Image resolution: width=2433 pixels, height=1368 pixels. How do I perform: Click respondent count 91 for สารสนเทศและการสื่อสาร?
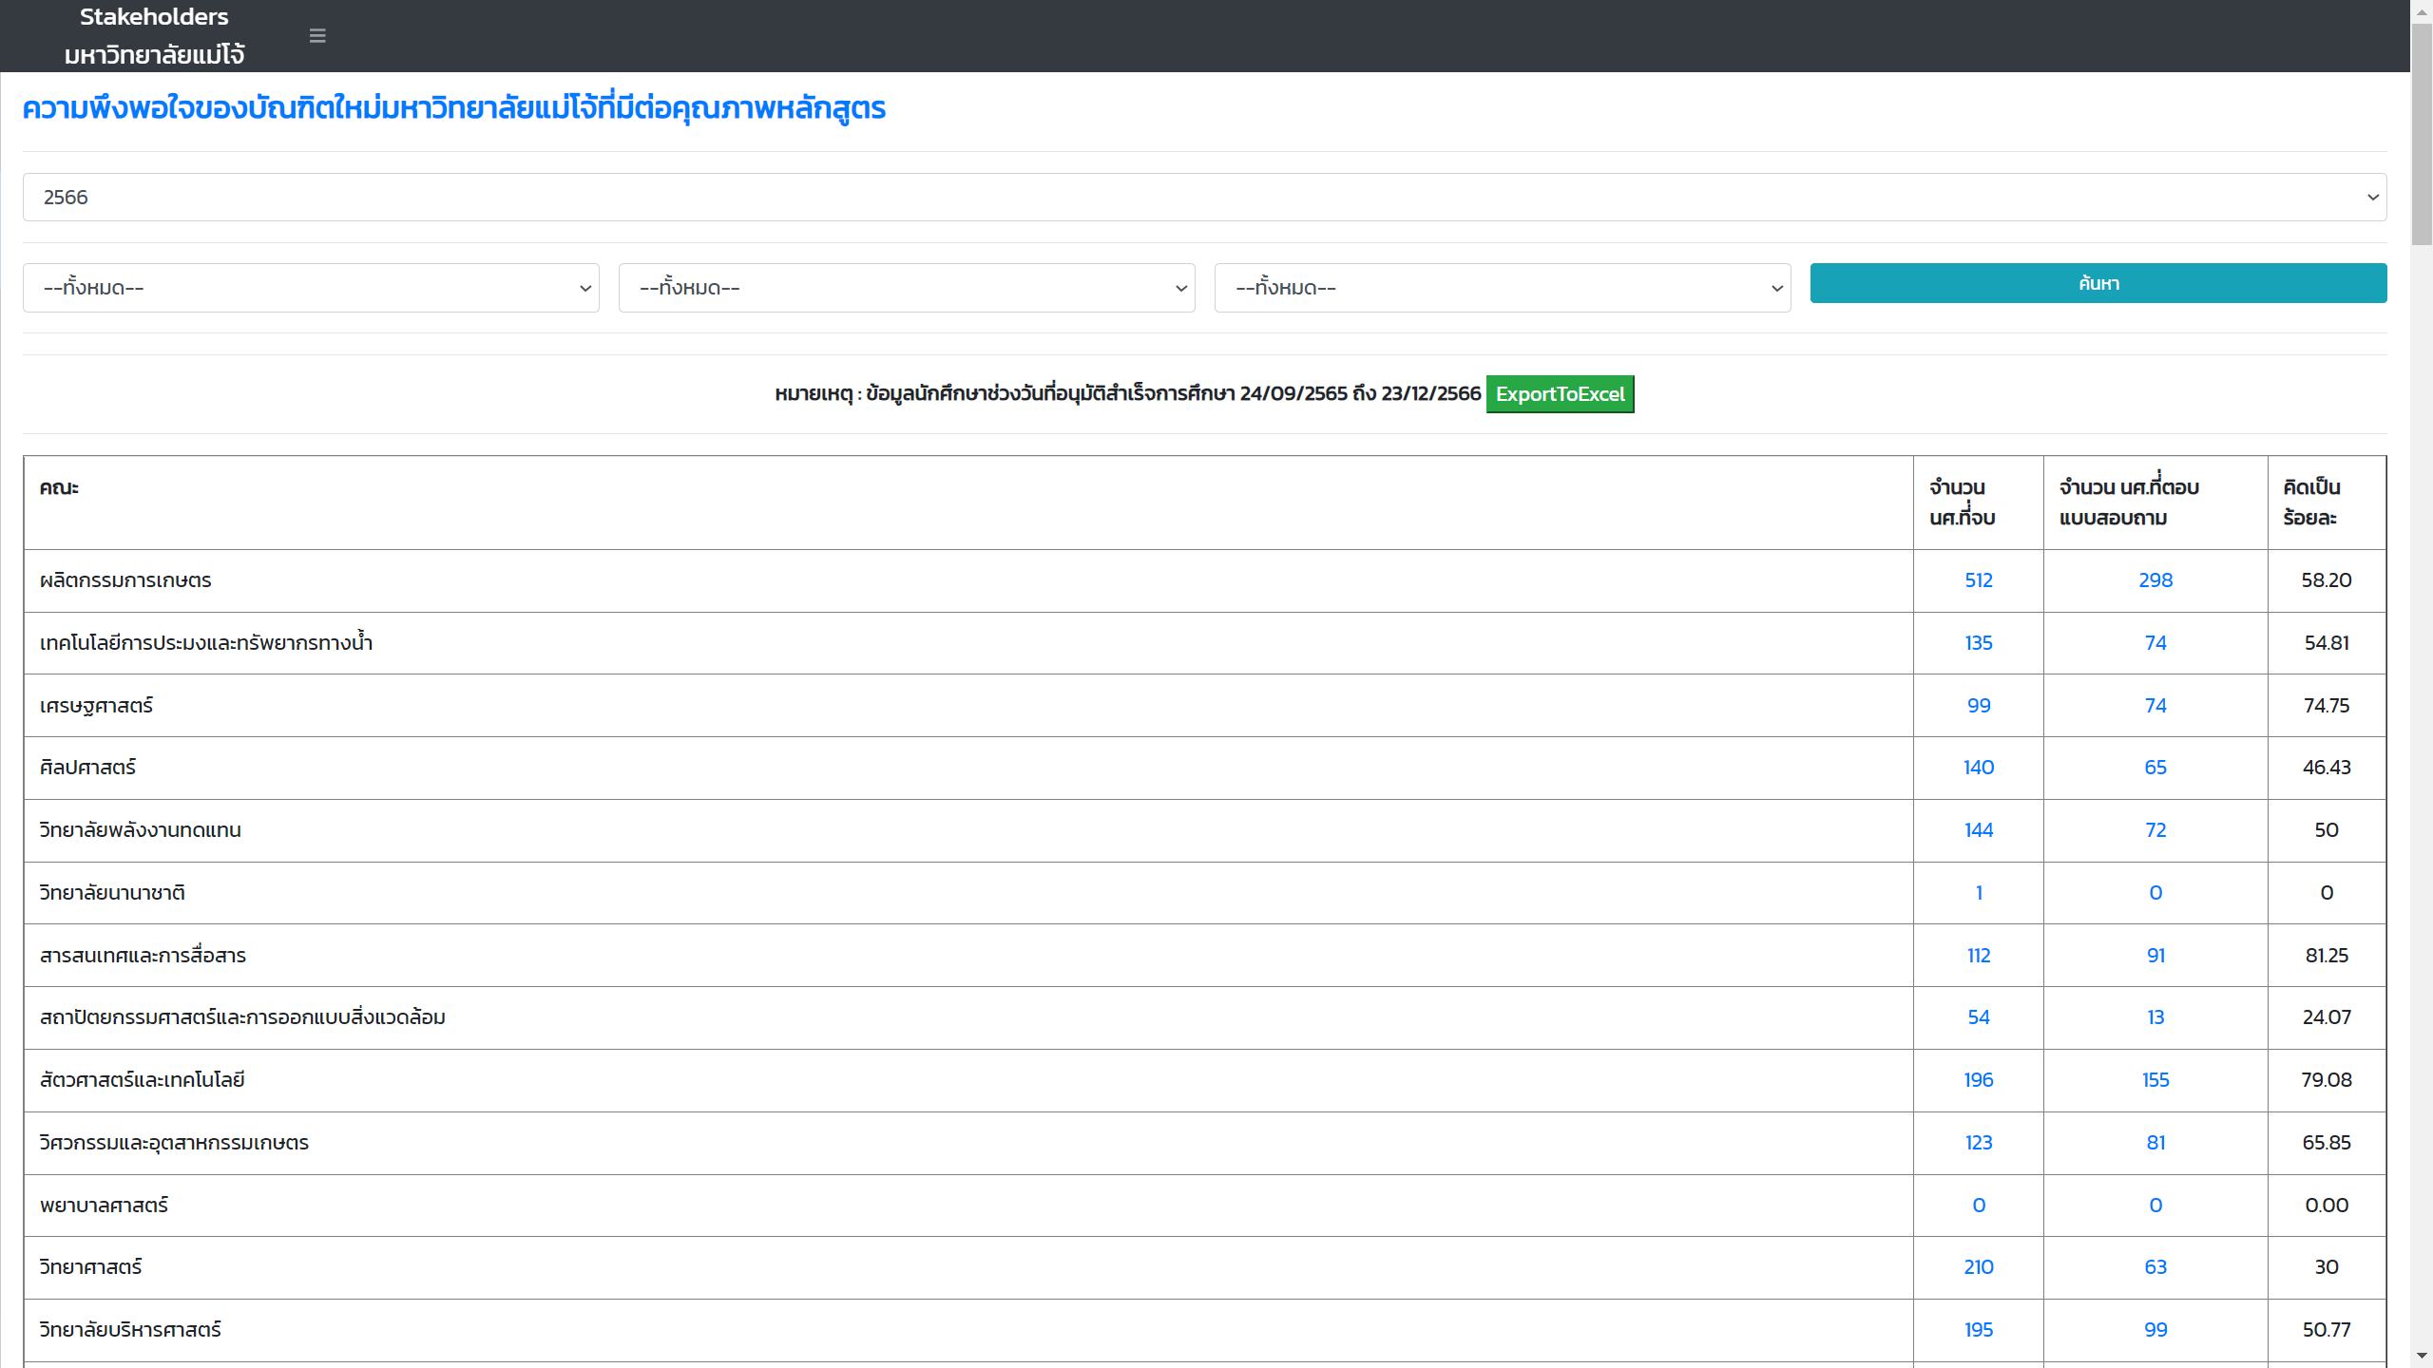(2155, 956)
